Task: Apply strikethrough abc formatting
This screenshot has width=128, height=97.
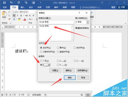Action: pos(27,15)
